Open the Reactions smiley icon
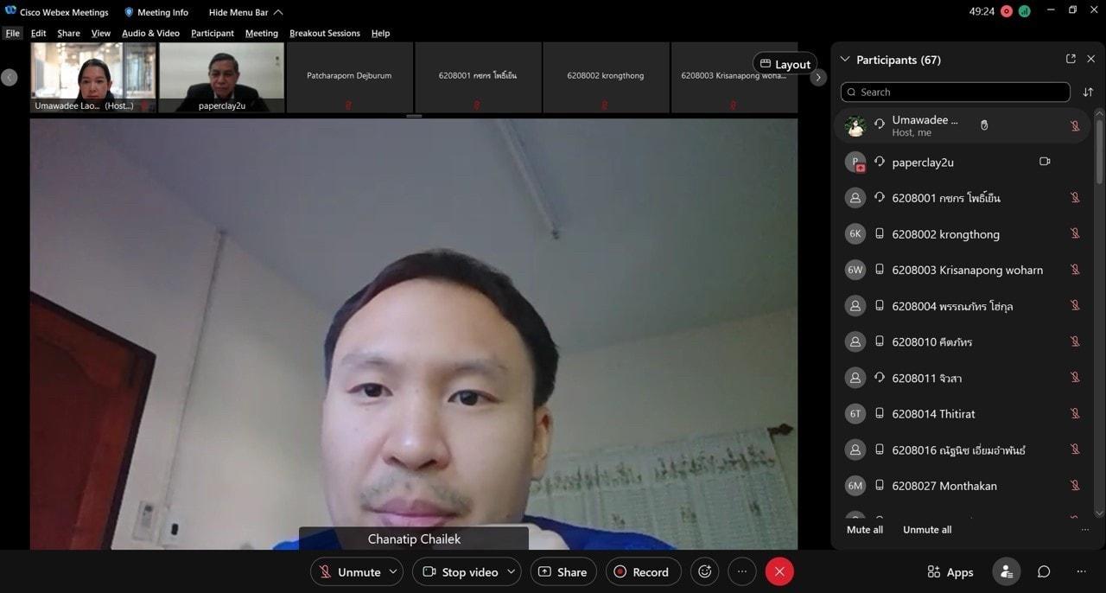 pos(705,571)
